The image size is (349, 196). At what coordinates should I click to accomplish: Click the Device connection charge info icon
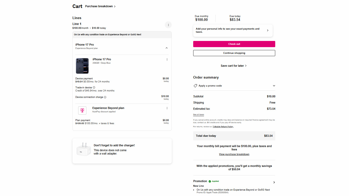click(105, 97)
